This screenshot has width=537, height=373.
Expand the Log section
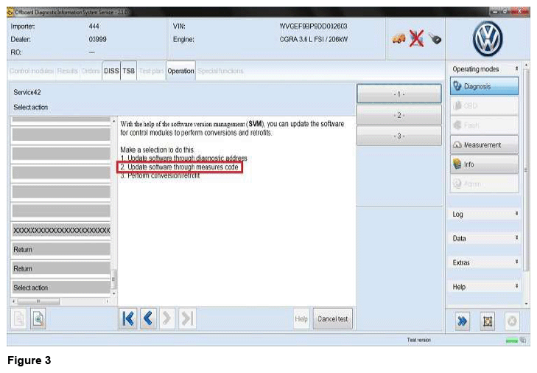(x=516, y=214)
